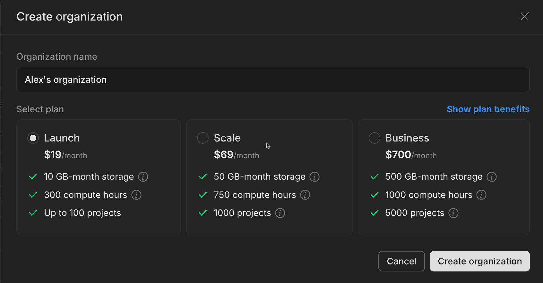Click the Cancel button
Image resolution: width=543 pixels, height=283 pixels.
(401, 261)
